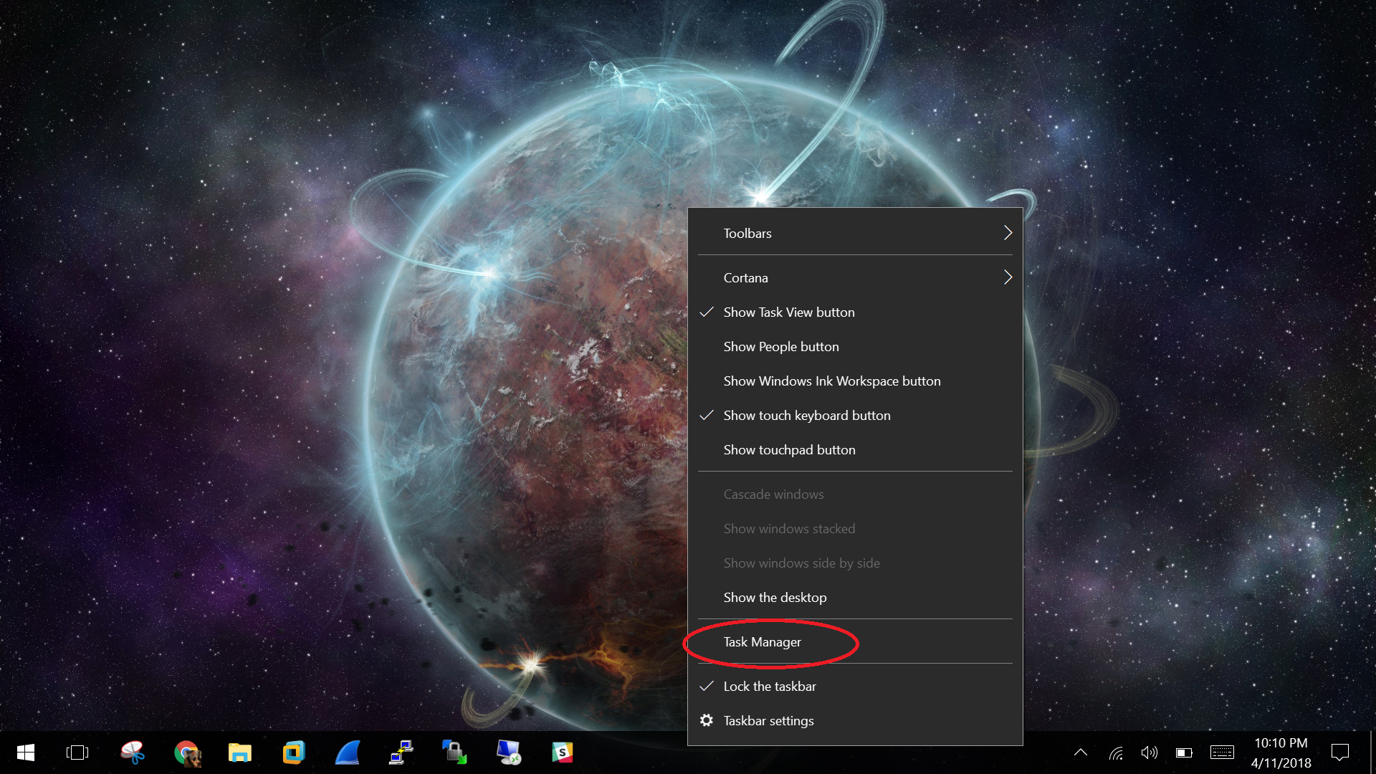Viewport: 1376px width, 774px height.
Task: Launch Google Chrome from the taskbar
Action: [186, 752]
